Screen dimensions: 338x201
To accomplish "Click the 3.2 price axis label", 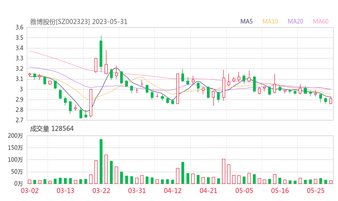I will click(19, 69).
